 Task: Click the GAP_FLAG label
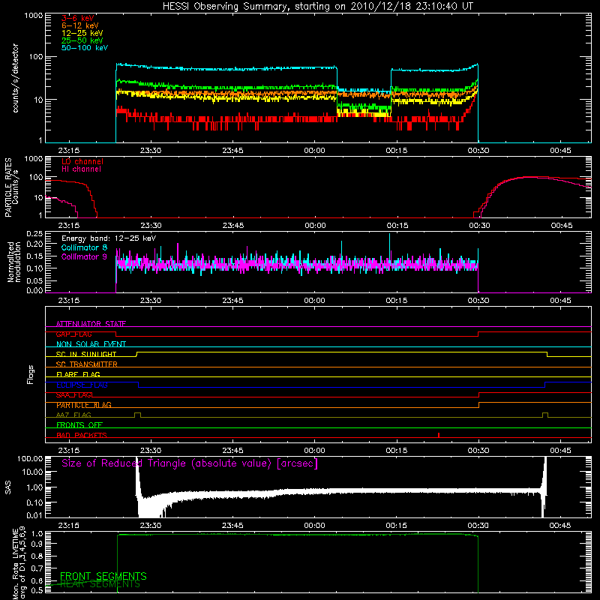pyautogui.click(x=73, y=334)
